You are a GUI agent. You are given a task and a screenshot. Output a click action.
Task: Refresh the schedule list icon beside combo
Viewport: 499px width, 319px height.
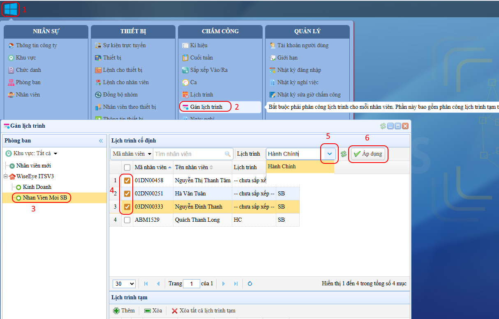[x=344, y=154]
